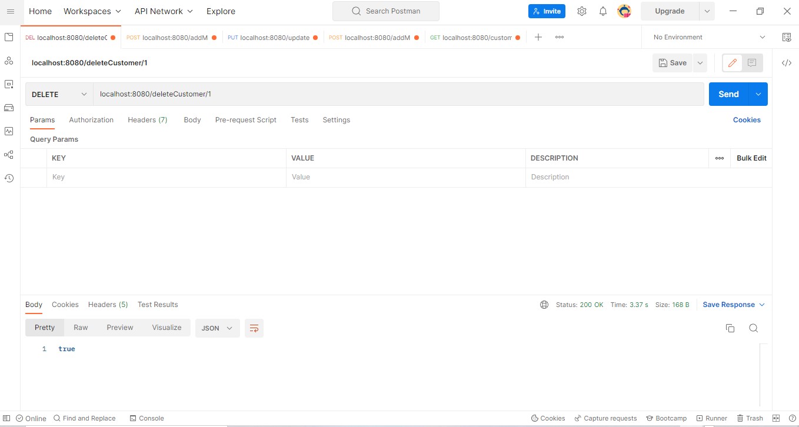Open the Mock Servers panel

pos(9,108)
